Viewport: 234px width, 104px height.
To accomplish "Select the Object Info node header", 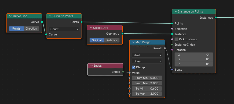I will click(105, 28).
